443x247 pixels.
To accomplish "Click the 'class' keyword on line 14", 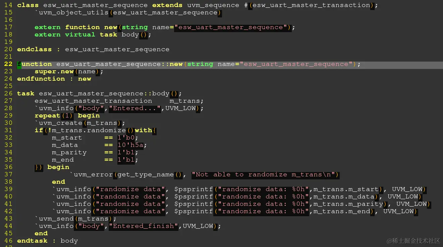I will 28,5.
